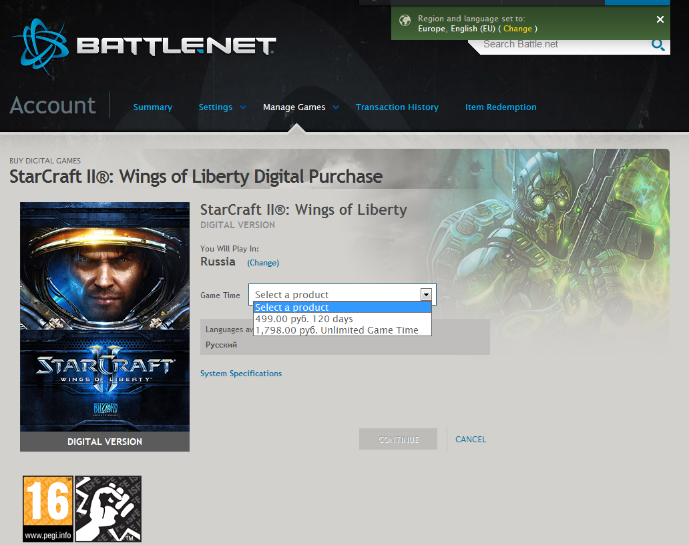Open the Manage Games menu

[294, 107]
